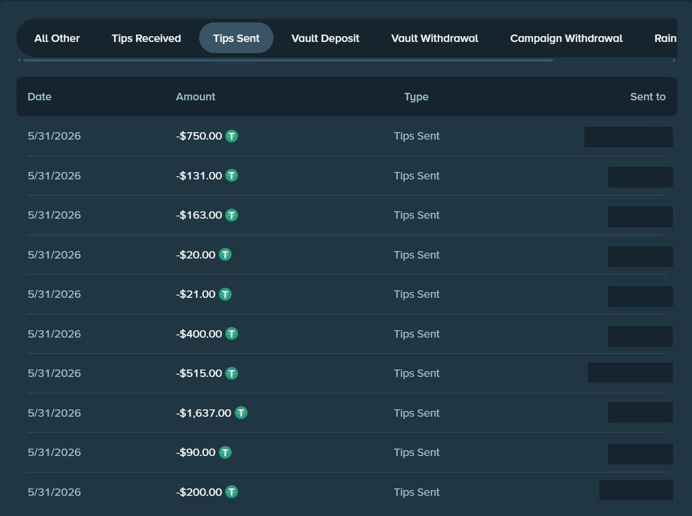Viewport: 692px width, 516px height.
Task: Click the Sent to column header
Action: click(648, 97)
